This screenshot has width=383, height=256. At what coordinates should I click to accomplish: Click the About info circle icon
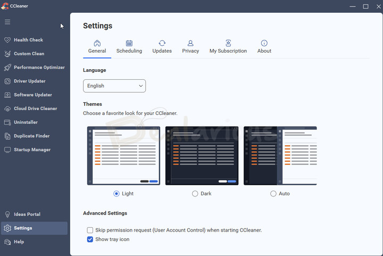click(264, 43)
